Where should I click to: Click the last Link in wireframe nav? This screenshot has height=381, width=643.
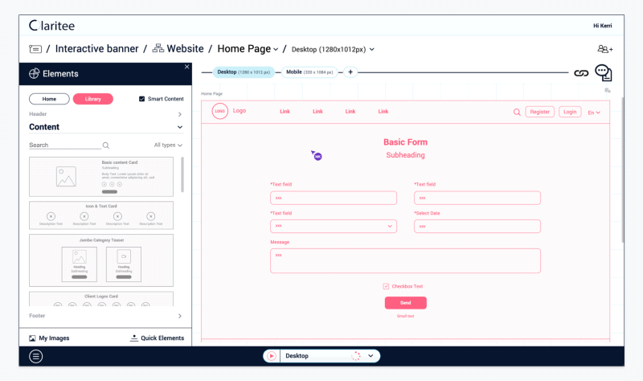click(x=383, y=112)
